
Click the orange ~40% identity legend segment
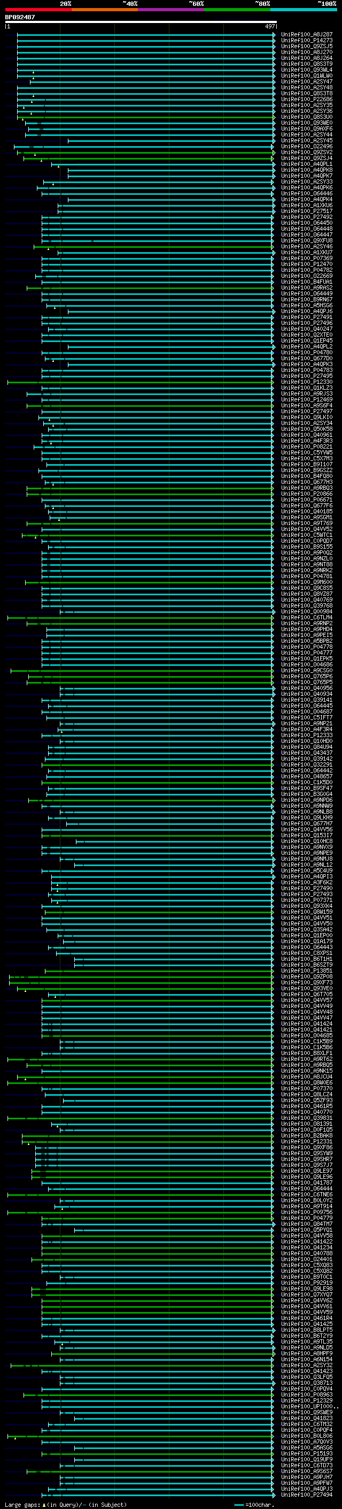coord(105,10)
